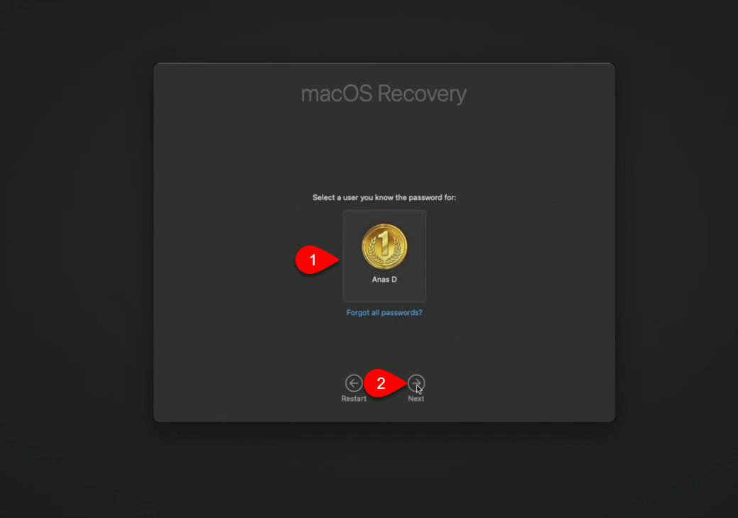The width and height of the screenshot is (738, 518).
Task: Click the word macOS in the heading
Action: [337, 94]
